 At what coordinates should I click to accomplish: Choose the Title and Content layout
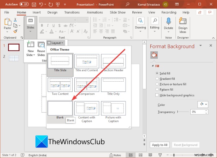[86, 63]
